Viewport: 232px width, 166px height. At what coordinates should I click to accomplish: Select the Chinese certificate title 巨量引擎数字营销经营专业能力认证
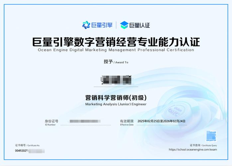click(116, 42)
